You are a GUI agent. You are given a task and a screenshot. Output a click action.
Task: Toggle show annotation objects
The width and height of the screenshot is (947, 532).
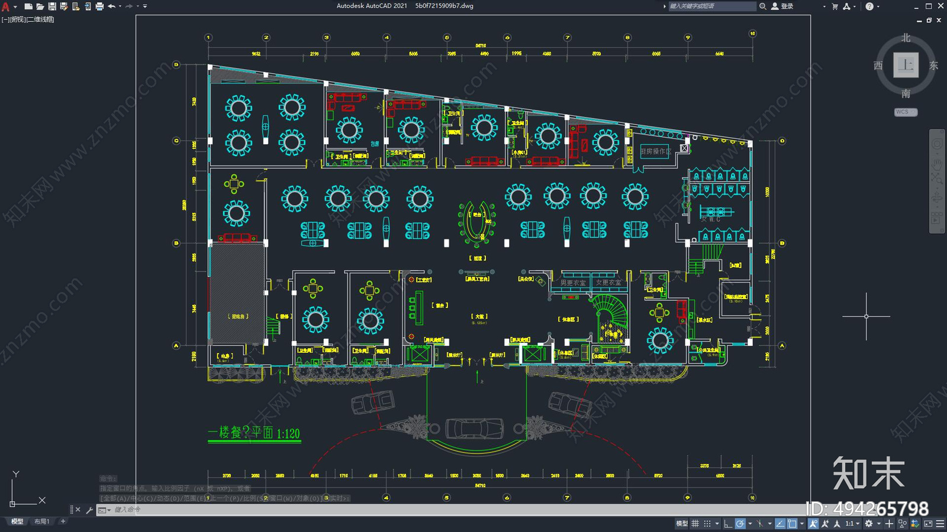[813, 524]
